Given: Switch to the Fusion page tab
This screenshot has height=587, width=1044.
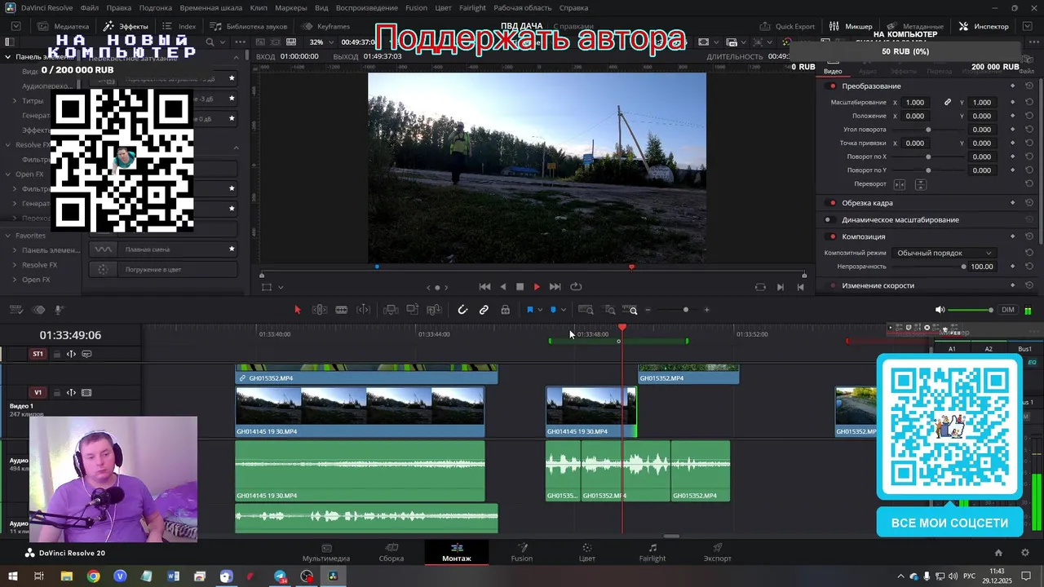Looking at the screenshot, I should click(x=522, y=552).
